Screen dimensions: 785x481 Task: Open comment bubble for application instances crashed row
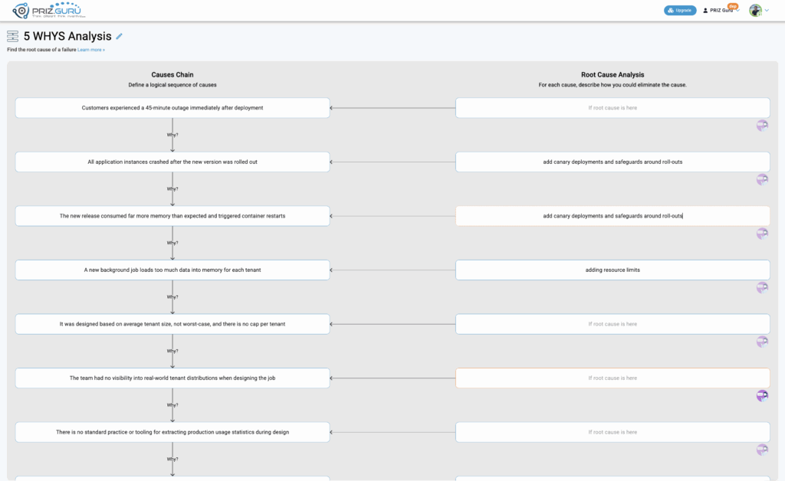pos(762,179)
